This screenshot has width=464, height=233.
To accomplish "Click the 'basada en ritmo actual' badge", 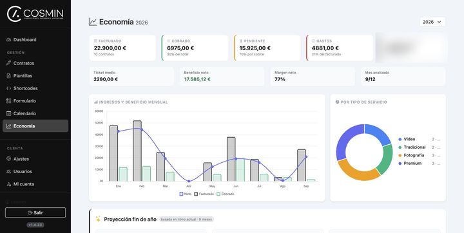I will coord(186,219).
